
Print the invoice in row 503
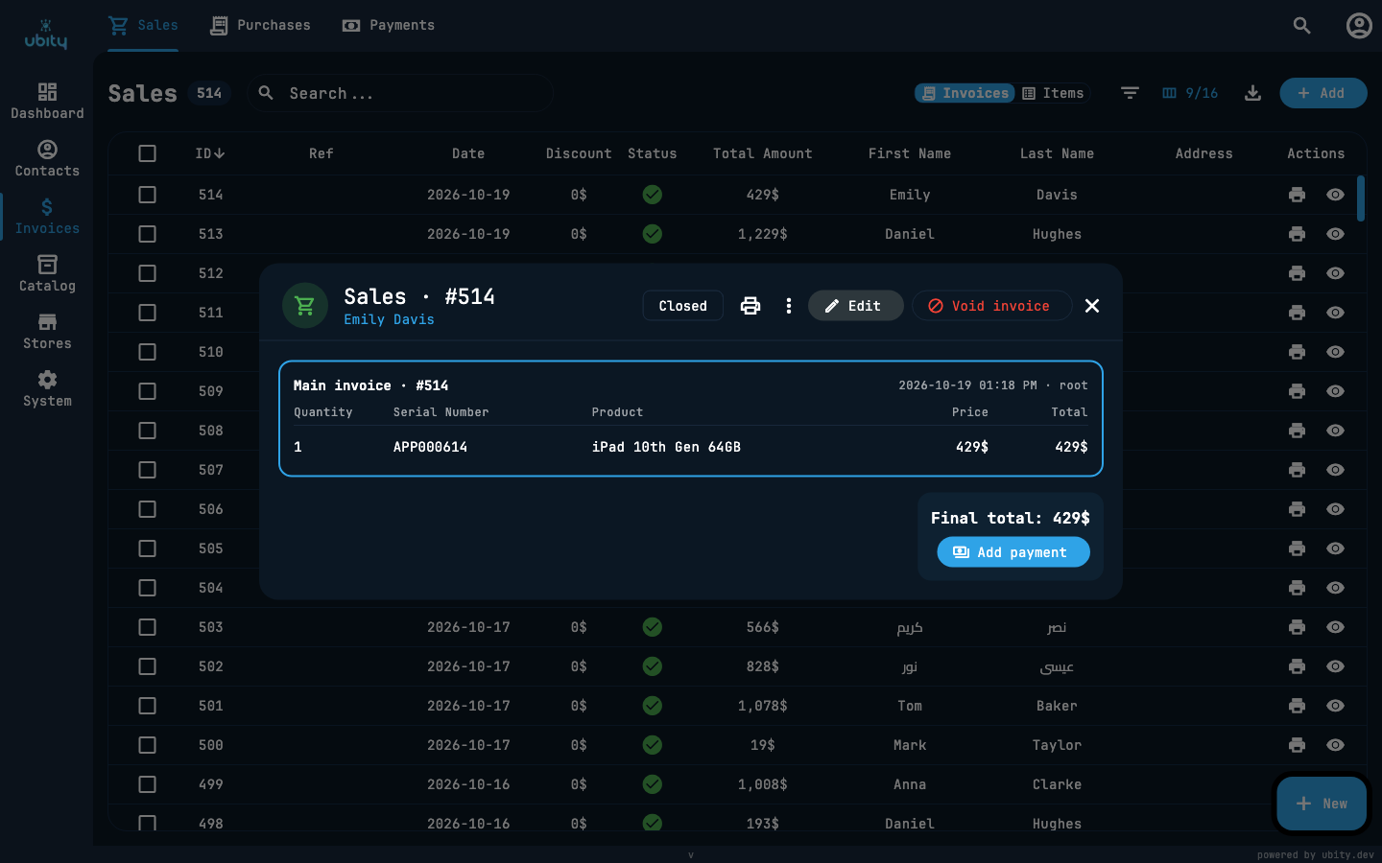point(1297,627)
